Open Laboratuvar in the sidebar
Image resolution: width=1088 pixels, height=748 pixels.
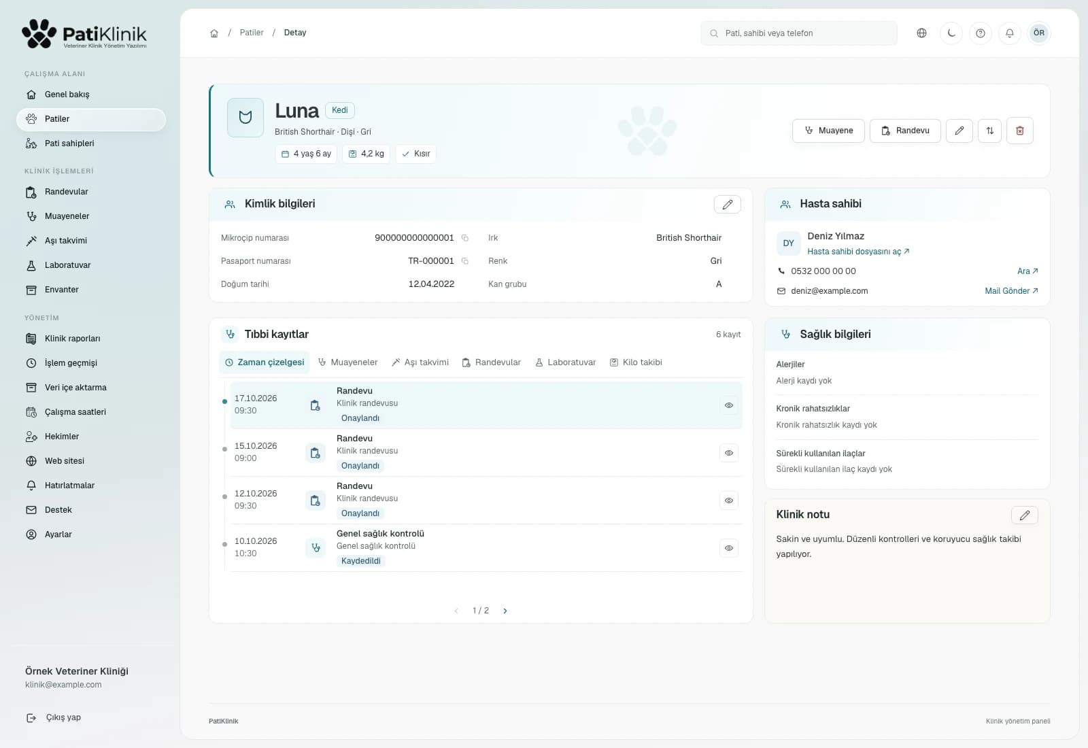91,265
